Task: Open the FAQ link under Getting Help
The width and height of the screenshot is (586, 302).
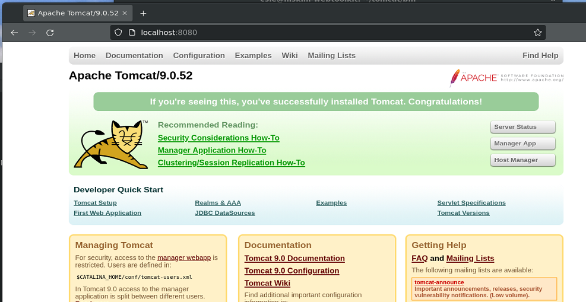Action: click(x=420, y=258)
